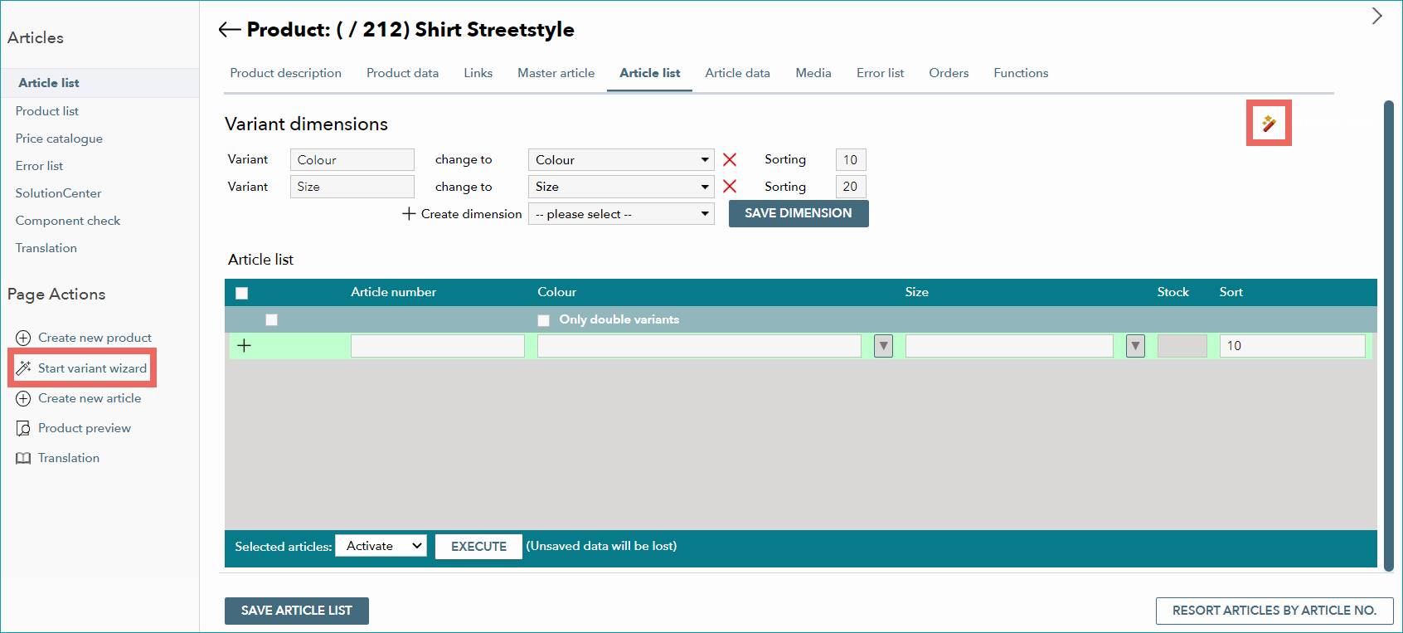Tick the checkbox in the filter row
This screenshot has width=1403, height=633.
pos(271,320)
